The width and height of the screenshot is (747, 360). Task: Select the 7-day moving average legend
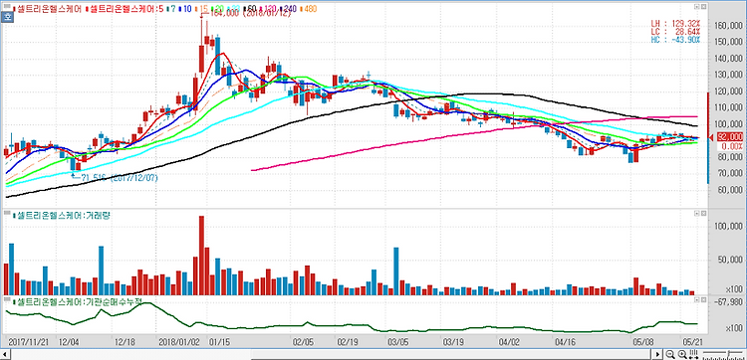pos(171,9)
